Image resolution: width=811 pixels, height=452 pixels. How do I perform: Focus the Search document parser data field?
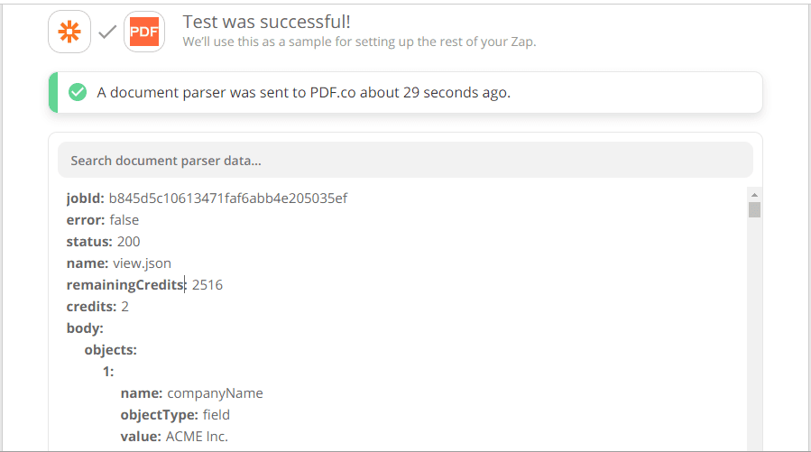pos(405,161)
